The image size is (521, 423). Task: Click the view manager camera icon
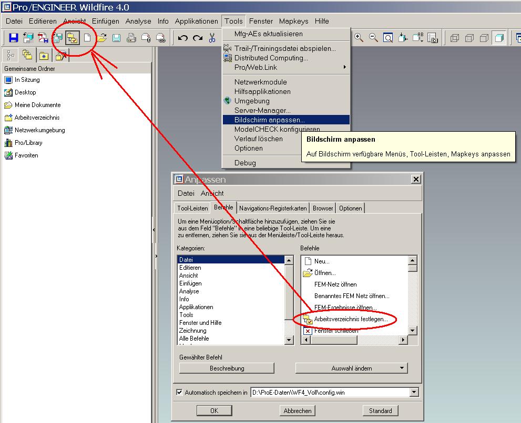(x=432, y=38)
